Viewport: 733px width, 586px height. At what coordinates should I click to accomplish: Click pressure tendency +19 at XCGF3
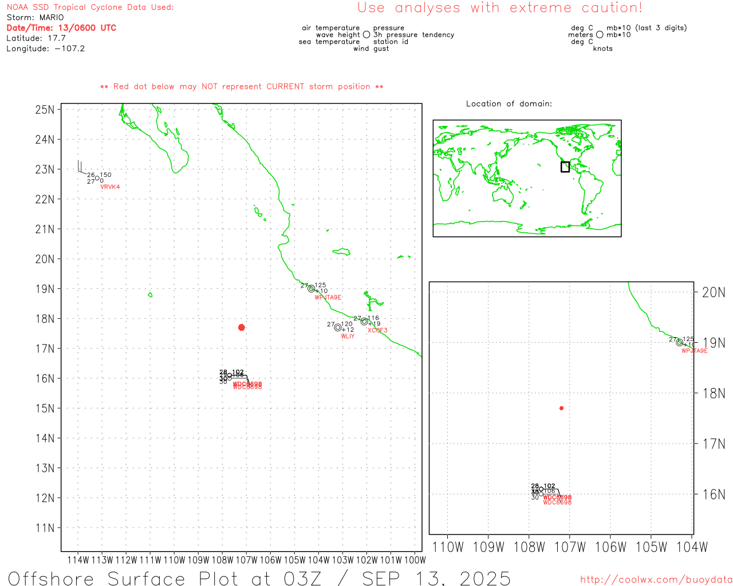coord(375,324)
